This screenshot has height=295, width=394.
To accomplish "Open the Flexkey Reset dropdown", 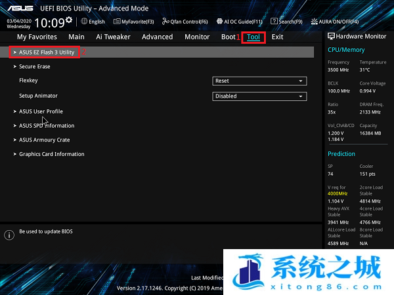I will pos(259,81).
